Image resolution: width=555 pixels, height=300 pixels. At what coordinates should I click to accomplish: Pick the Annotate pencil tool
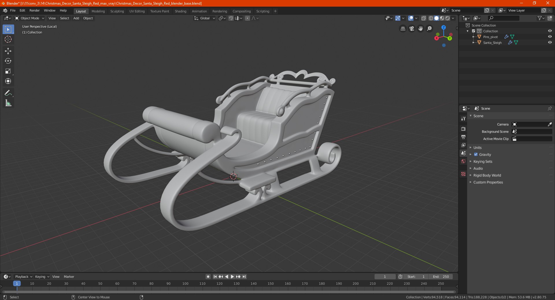pos(8,93)
